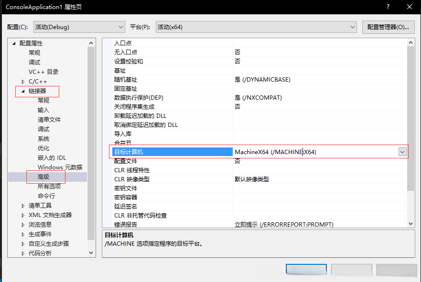Expand the 代码分析 tree node
Screen dimensions: 421x282
[x=23, y=253]
